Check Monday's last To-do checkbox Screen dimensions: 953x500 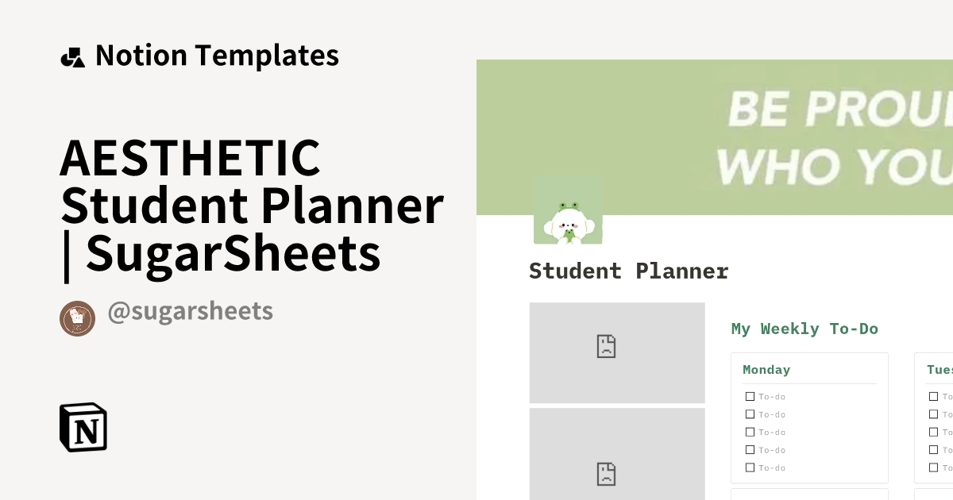point(750,467)
